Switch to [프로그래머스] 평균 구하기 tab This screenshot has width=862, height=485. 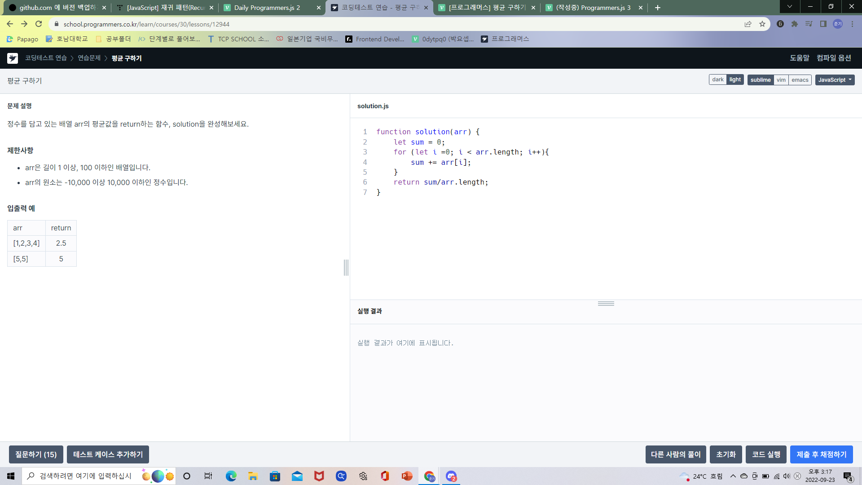tap(487, 8)
